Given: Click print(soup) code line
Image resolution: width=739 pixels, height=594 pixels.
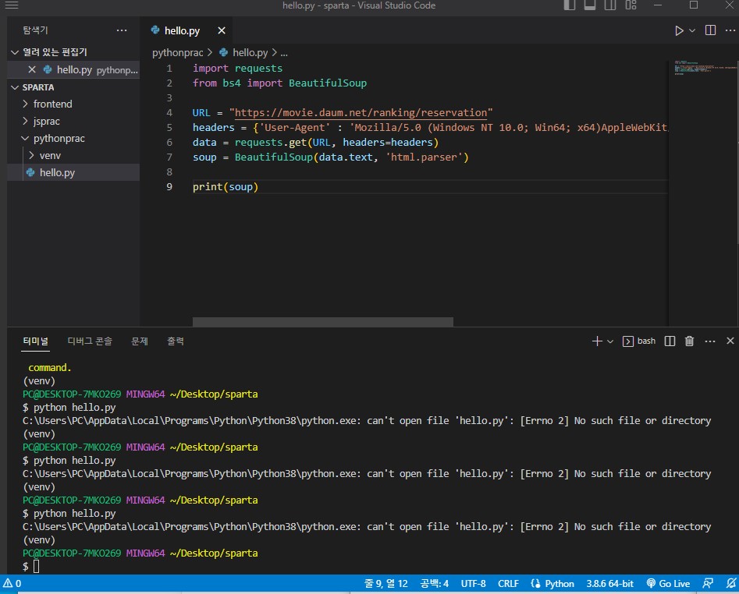Looking at the screenshot, I should point(226,187).
